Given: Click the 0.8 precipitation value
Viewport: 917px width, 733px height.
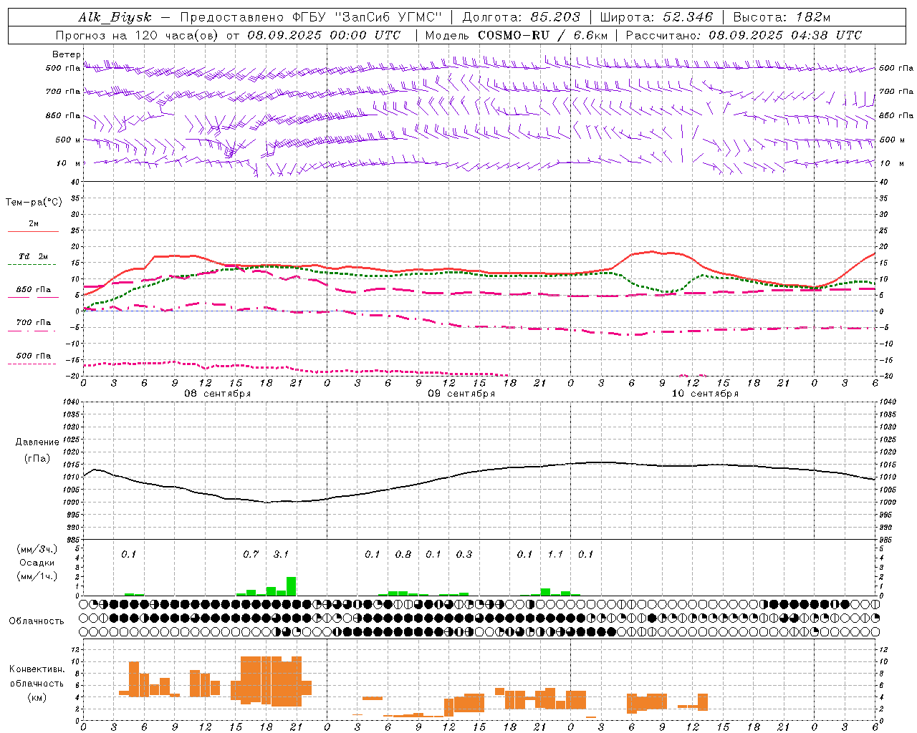Looking at the screenshot, I should point(403,554).
